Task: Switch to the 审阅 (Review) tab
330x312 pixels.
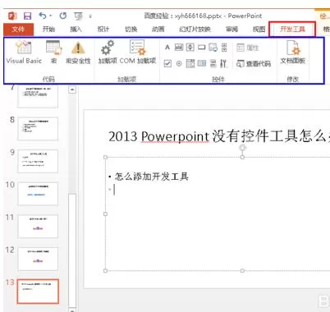Action: pyautogui.click(x=231, y=29)
